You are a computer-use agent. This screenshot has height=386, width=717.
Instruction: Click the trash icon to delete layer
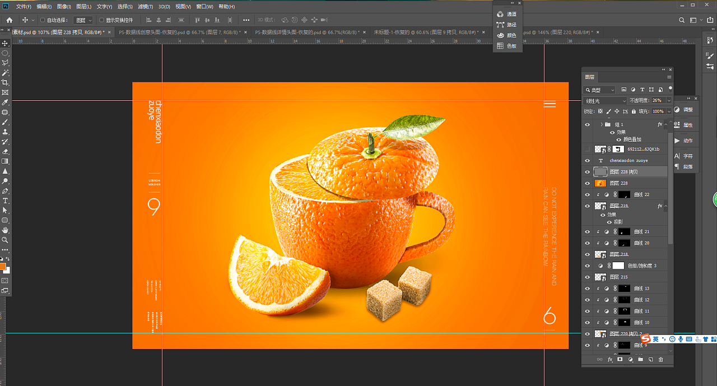pyautogui.click(x=660, y=360)
